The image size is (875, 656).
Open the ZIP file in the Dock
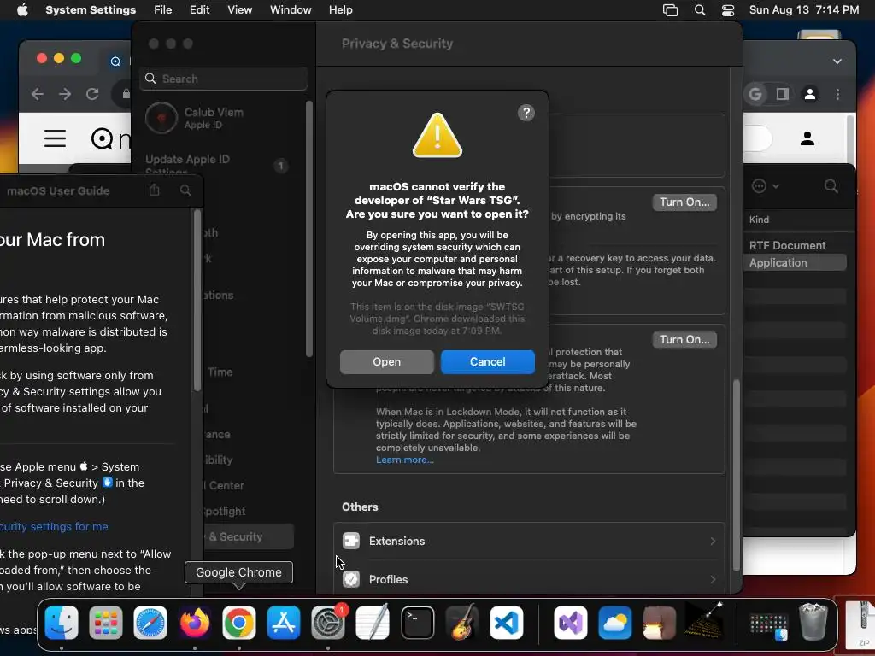click(860, 624)
